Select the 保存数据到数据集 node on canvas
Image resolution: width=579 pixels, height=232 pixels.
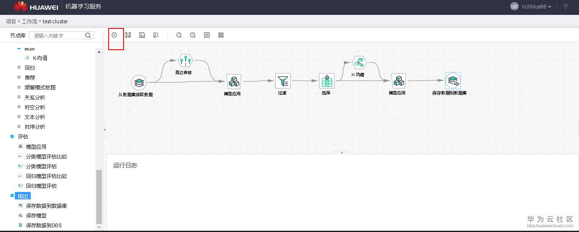[452, 80]
